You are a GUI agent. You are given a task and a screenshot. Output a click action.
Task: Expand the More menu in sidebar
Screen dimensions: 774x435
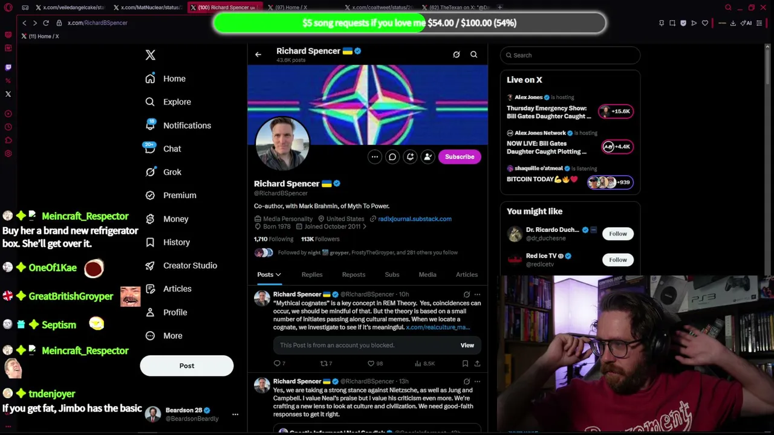coord(163,336)
